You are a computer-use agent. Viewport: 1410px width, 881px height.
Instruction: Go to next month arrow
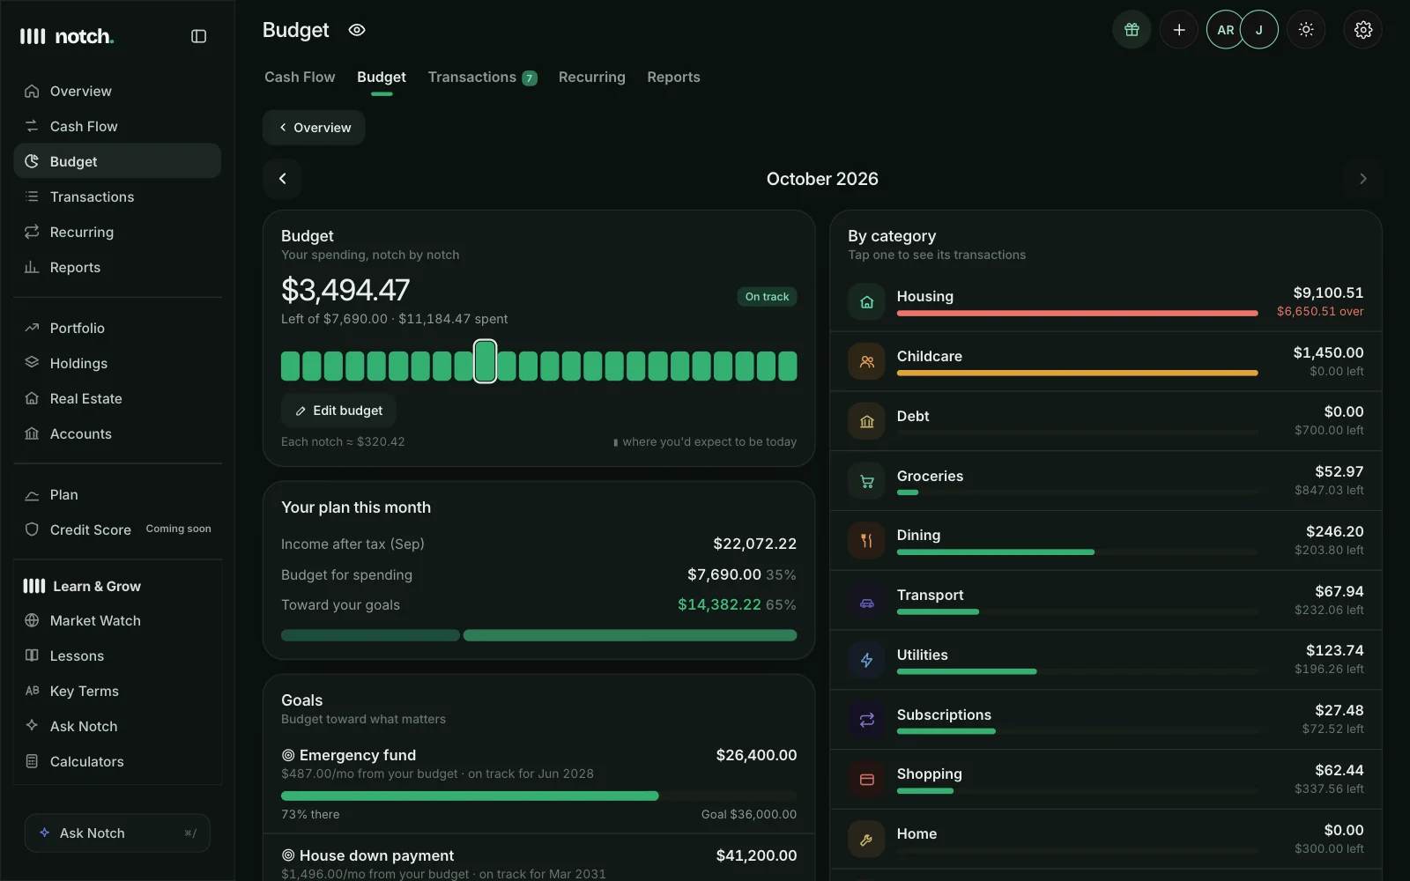[x=1362, y=179]
